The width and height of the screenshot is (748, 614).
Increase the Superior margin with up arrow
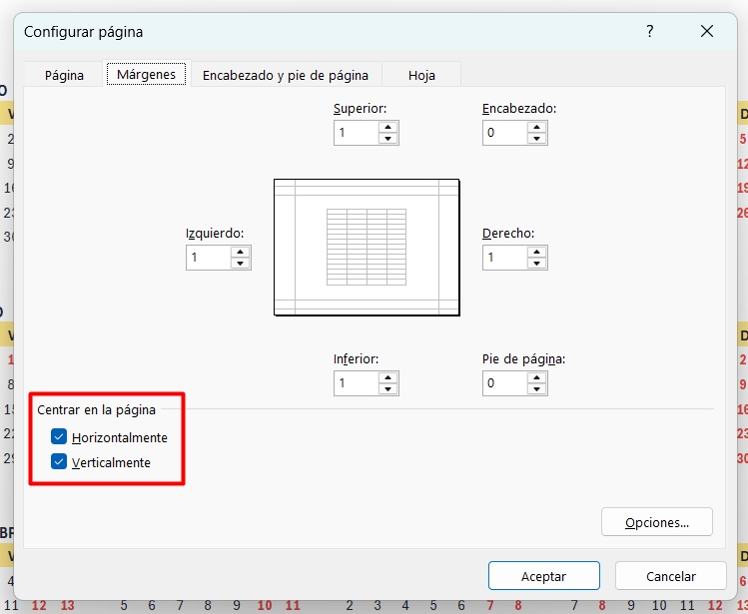coord(387,127)
